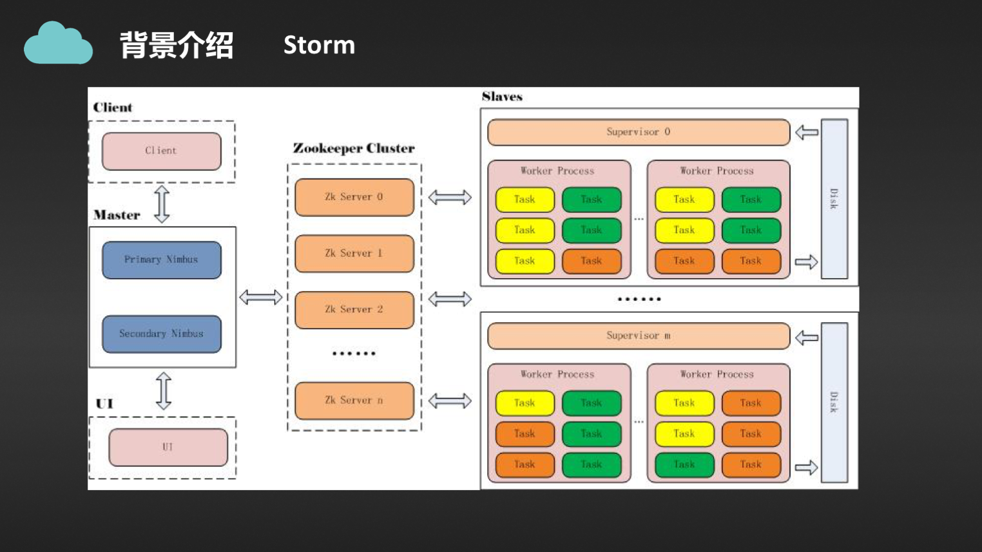The width and height of the screenshot is (982, 552).
Task: Click double arrow between Master and Zookeeper Cluster
Action: click(x=261, y=297)
